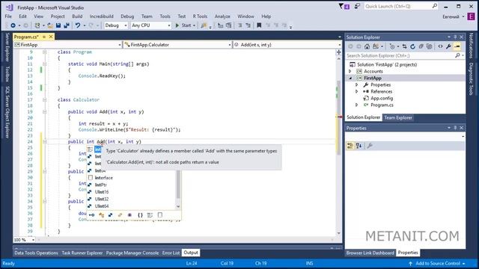Screen dimensions: 479x269
Task: Open the Build menu
Action: 77,16
